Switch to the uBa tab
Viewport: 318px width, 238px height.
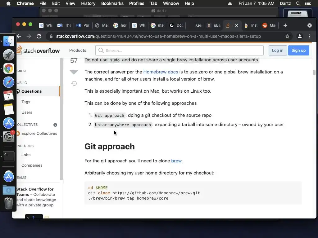pyautogui.click(x=214, y=25)
